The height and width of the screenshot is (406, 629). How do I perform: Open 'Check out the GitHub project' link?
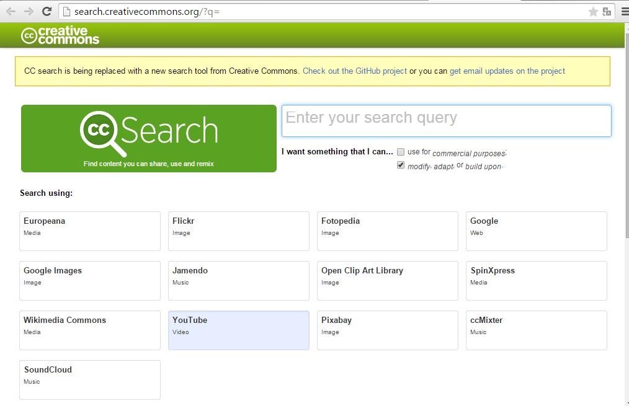(355, 71)
